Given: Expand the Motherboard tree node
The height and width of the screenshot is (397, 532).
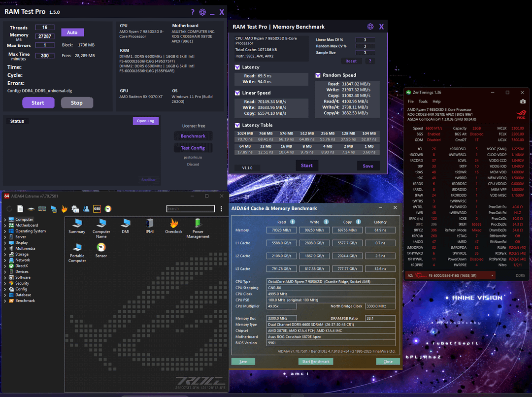Looking at the screenshot, I should pyautogui.click(x=5, y=225).
